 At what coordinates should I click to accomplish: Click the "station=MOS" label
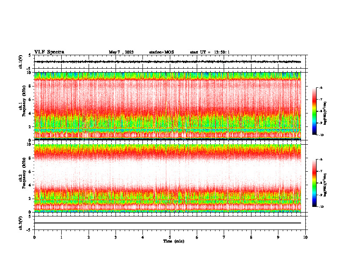click(x=162, y=52)
